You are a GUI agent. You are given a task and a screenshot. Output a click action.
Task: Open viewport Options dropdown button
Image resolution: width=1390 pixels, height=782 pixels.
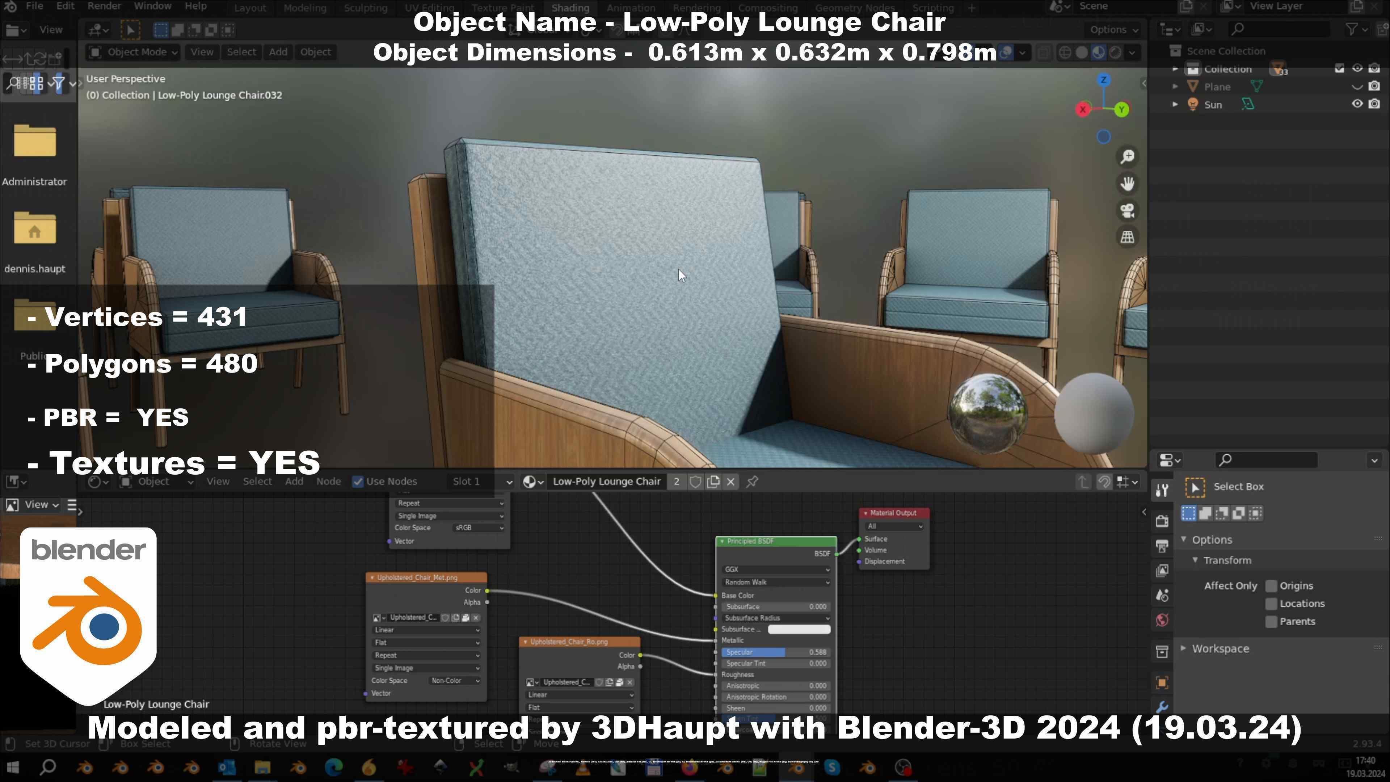[1113, 30]
